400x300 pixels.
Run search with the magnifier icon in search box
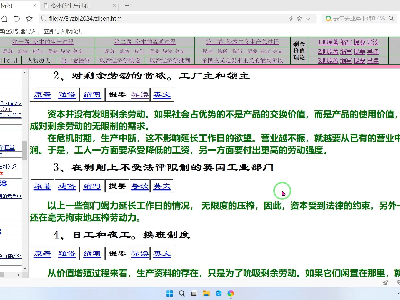point(391,18)
